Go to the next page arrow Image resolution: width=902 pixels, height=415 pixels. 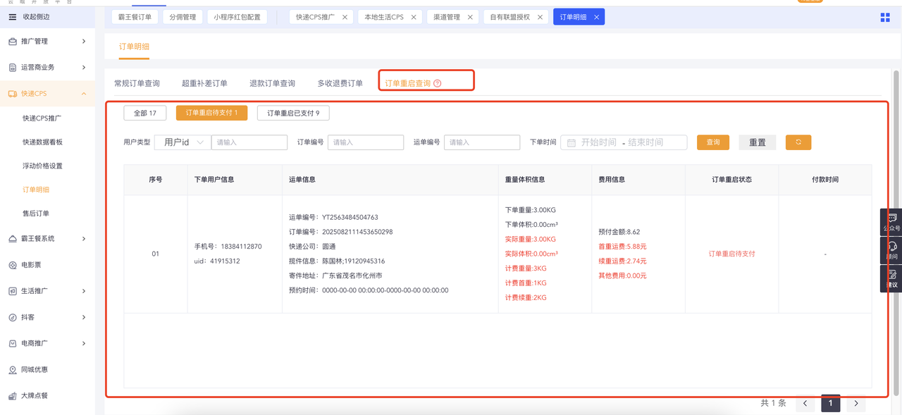[856, 403]
